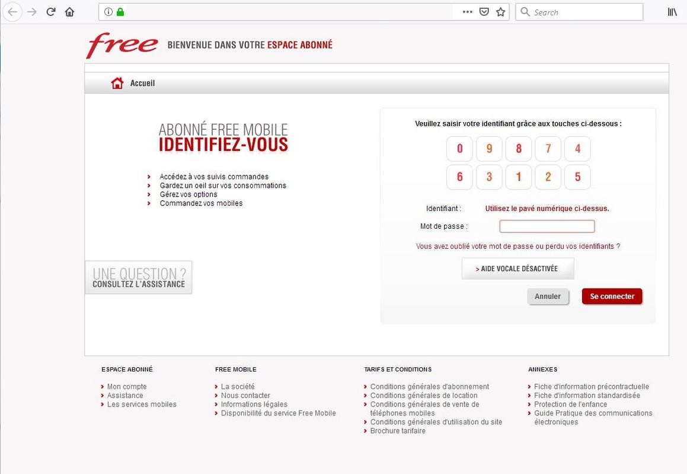Go back with the browser back arrow
The height and width of the screenshot is (474, 687).
click(x=12, y=12)
